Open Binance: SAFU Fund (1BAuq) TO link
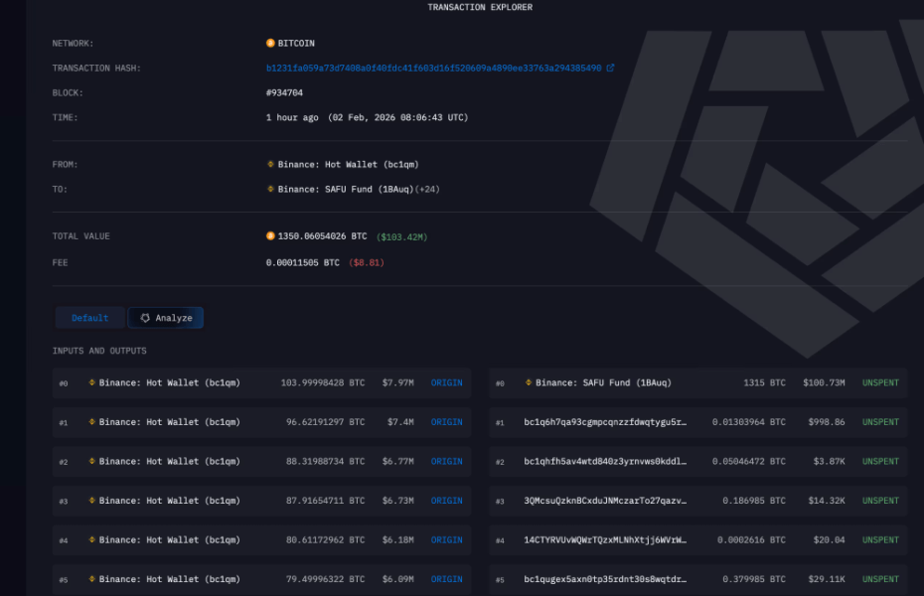924x596 pixels. pos(346,190)
